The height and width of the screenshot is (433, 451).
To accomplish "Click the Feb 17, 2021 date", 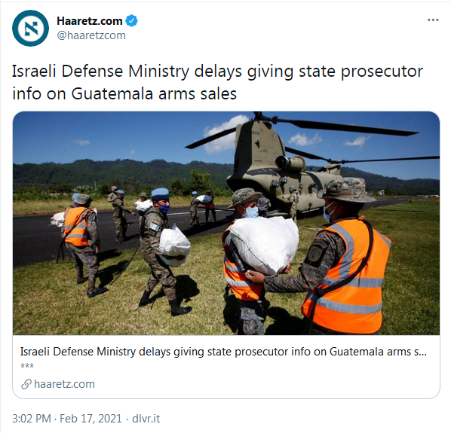I will coord(91,419).
